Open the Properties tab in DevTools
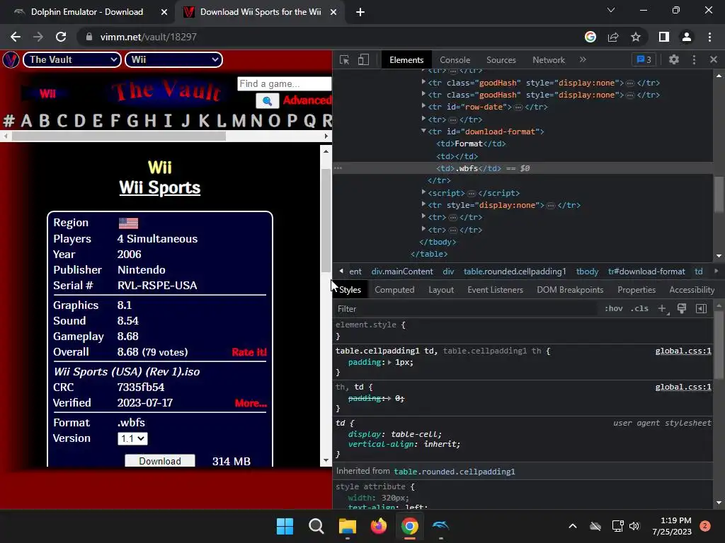Screen dimensions: 725x543 (x=636, y=289)
